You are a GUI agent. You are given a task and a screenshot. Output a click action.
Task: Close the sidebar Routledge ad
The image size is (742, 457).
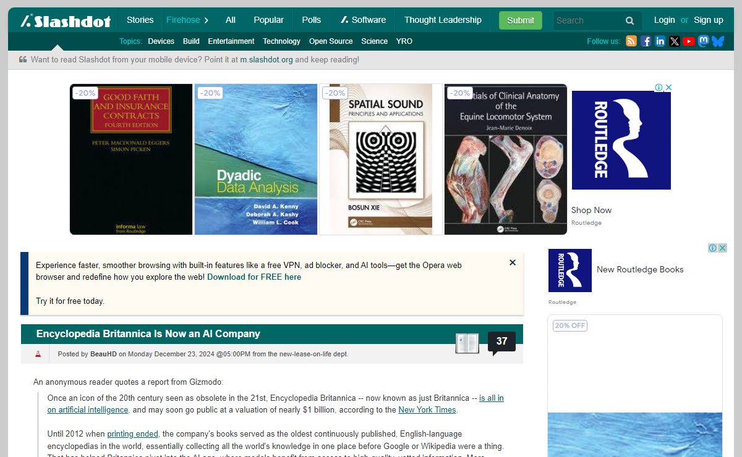coord(722,248)
